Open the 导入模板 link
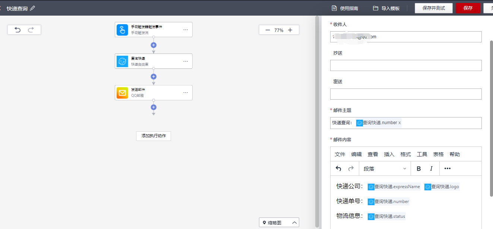 [391, 8]
